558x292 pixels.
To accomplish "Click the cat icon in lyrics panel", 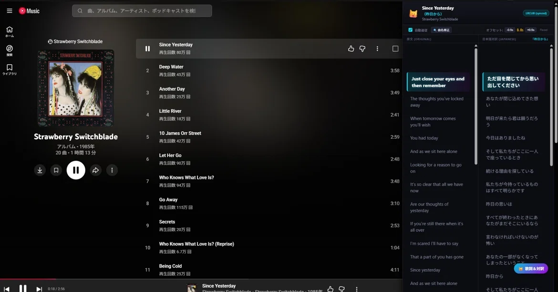I will [413, 14].
